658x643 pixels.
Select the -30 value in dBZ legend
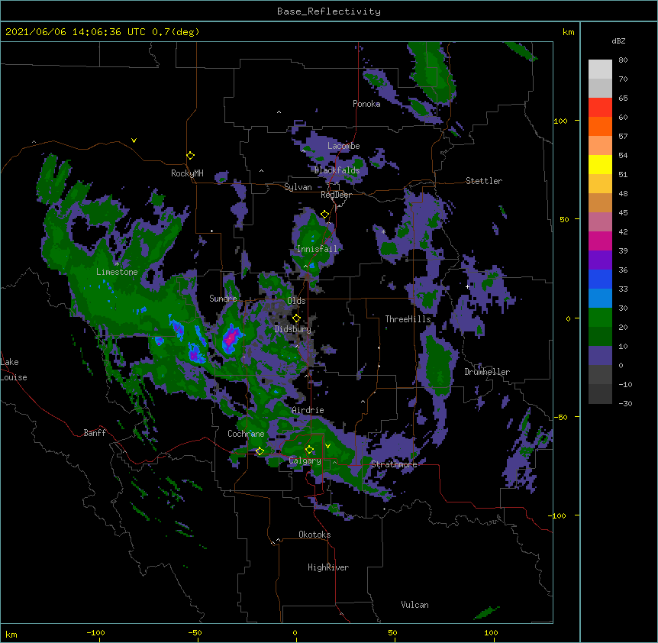625,403
